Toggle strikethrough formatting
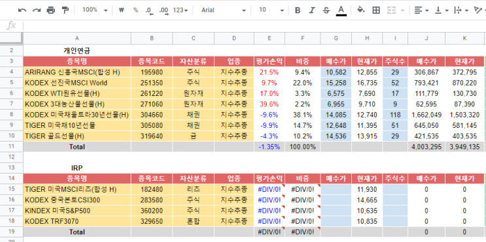 326,10
